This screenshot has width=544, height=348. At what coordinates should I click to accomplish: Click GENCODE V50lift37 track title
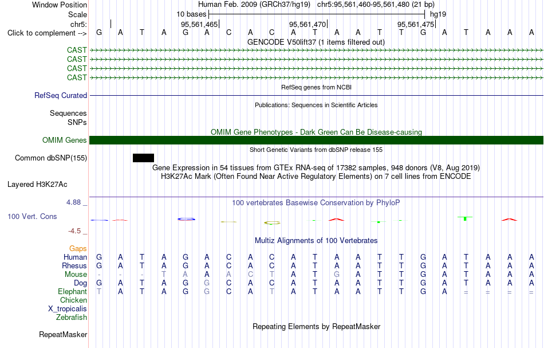(x=316, y=42)
